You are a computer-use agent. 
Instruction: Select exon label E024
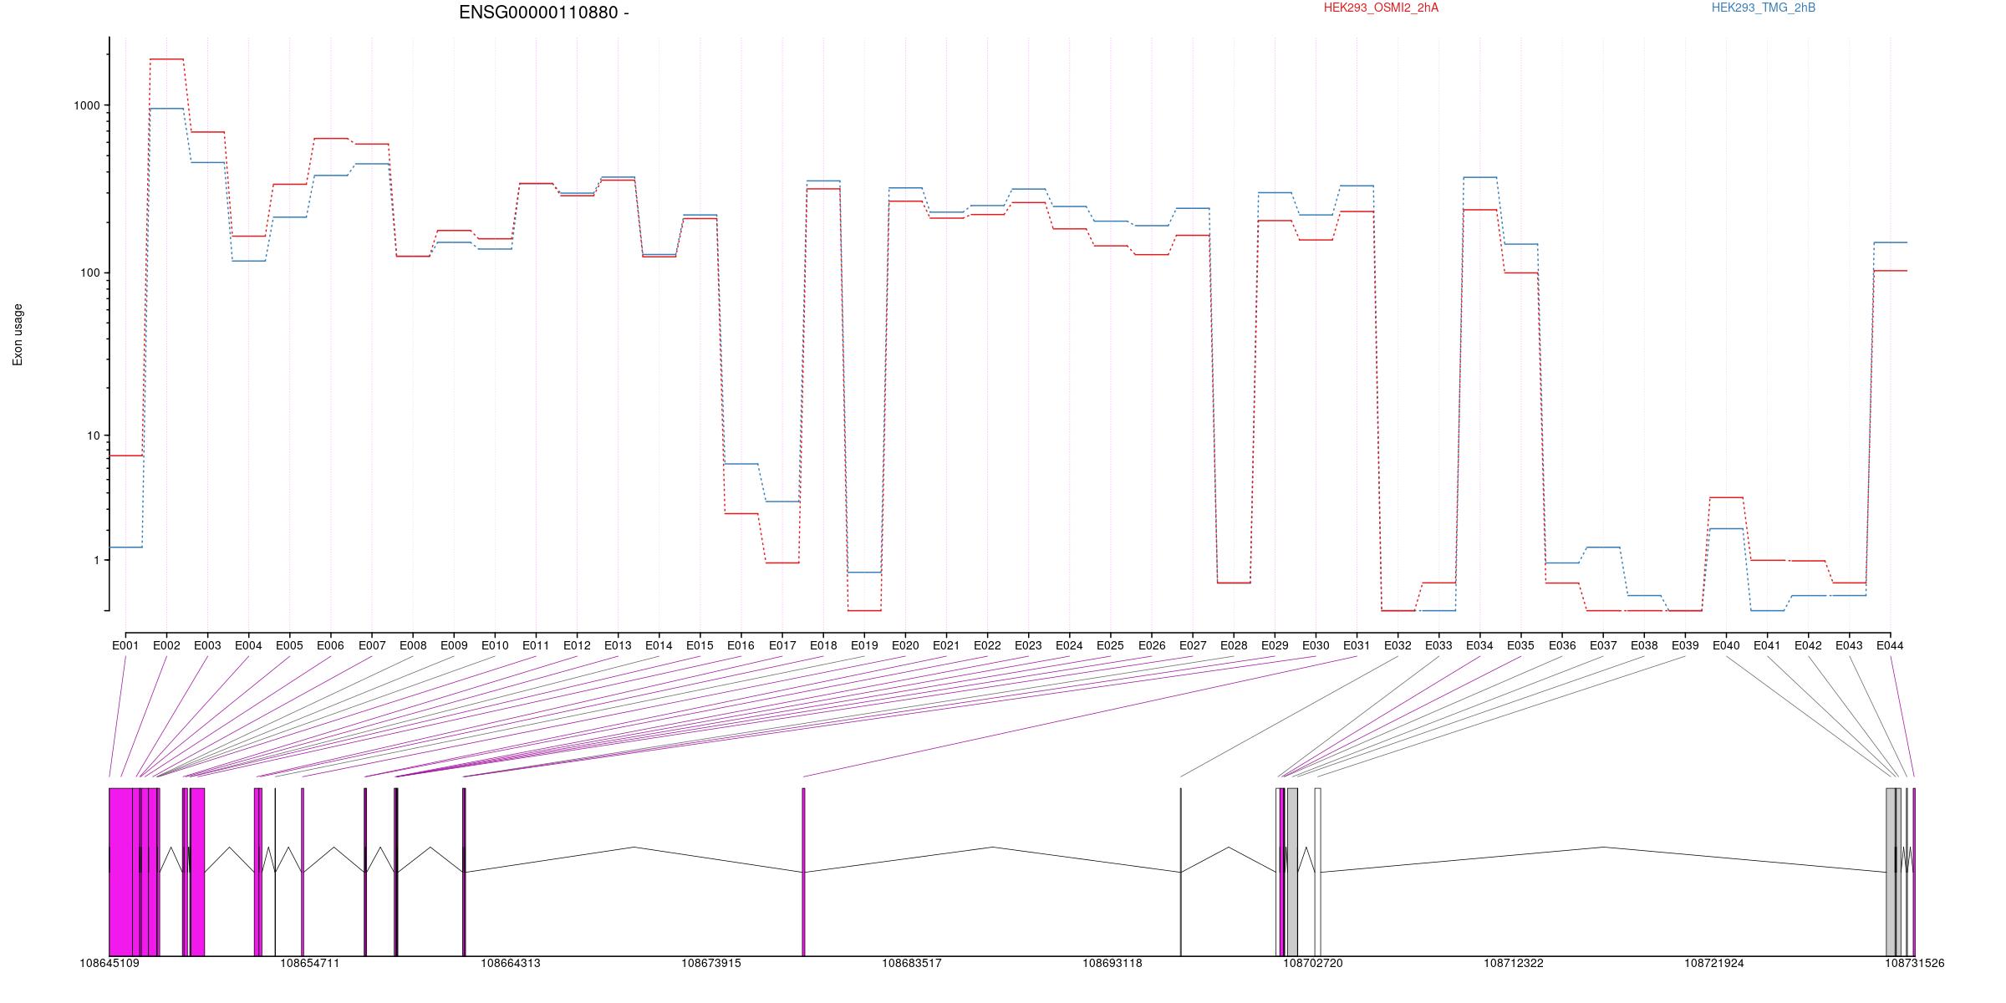[1069, 645]
